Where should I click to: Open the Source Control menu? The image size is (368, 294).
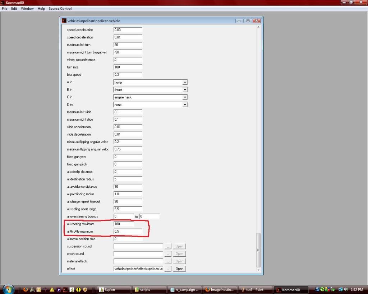pos(60,9)
